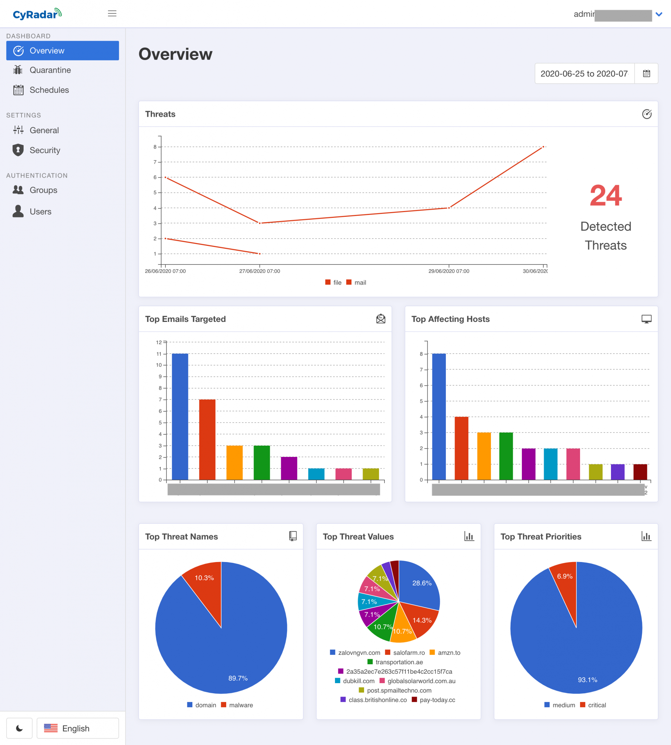This screenshot has width=671, height=745.
Task: Open the calendar date picker icon
Action: pos(646,73)
